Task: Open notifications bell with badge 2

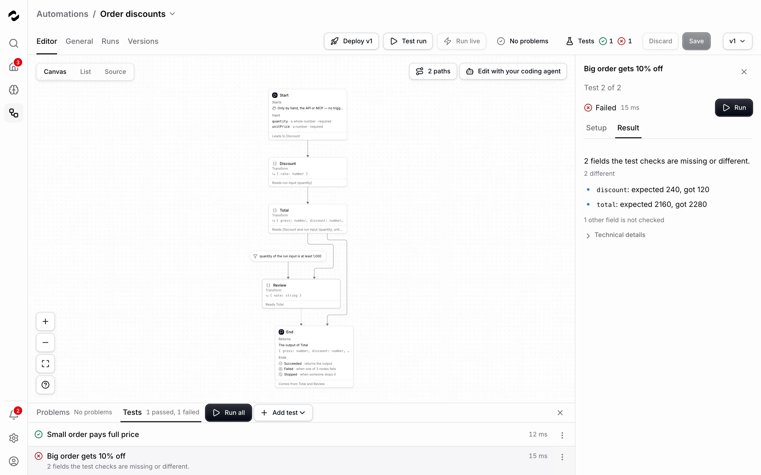Action: [13, 415]
